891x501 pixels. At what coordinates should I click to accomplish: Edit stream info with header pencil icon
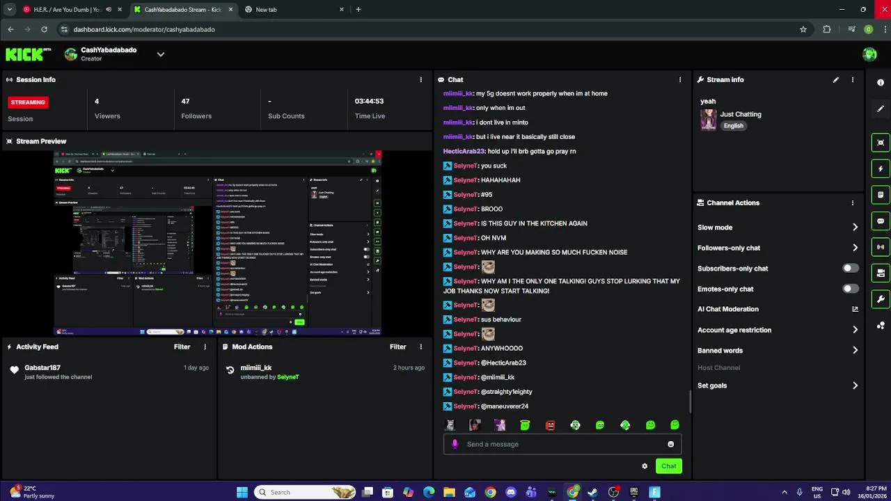coord(835,80)
